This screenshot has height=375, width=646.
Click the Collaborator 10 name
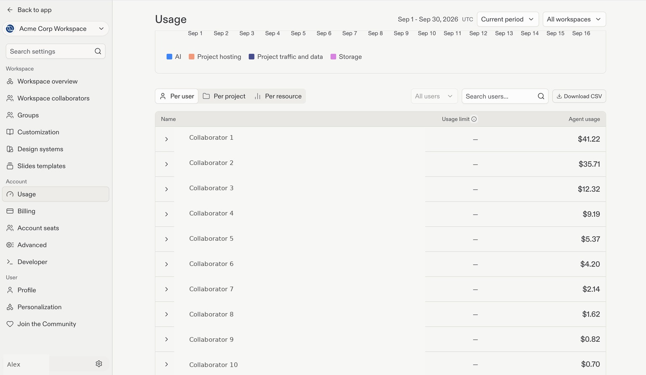[213, 364]
